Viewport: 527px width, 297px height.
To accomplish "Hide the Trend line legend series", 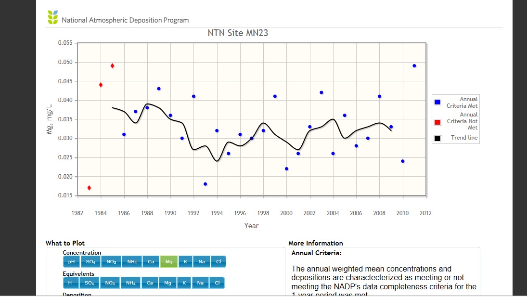I will point(456,138).
